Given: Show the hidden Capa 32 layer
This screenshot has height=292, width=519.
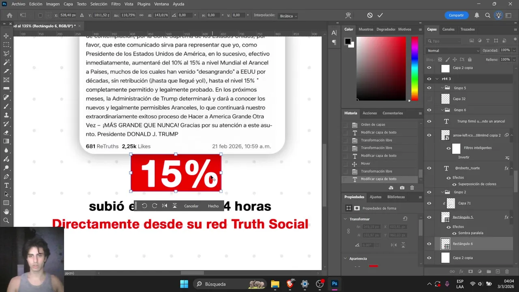Looking at the screenshot, I should [429, 99].
